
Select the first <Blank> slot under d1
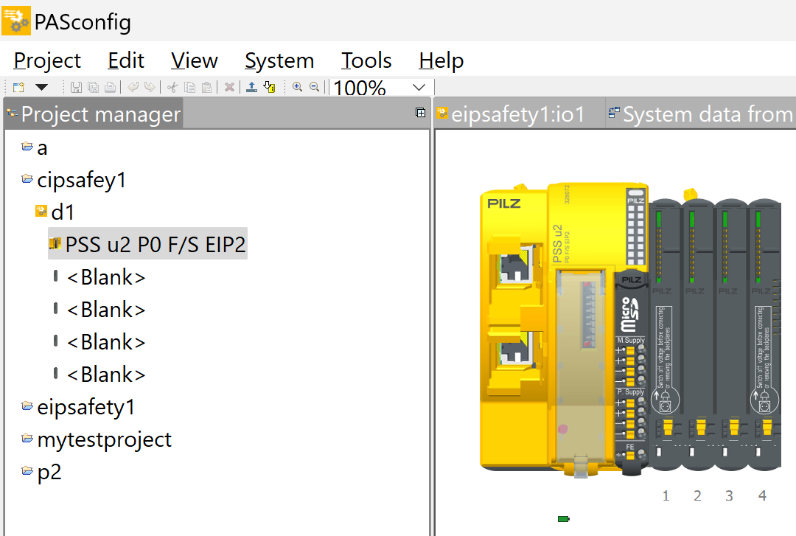(x=106, y=277)
